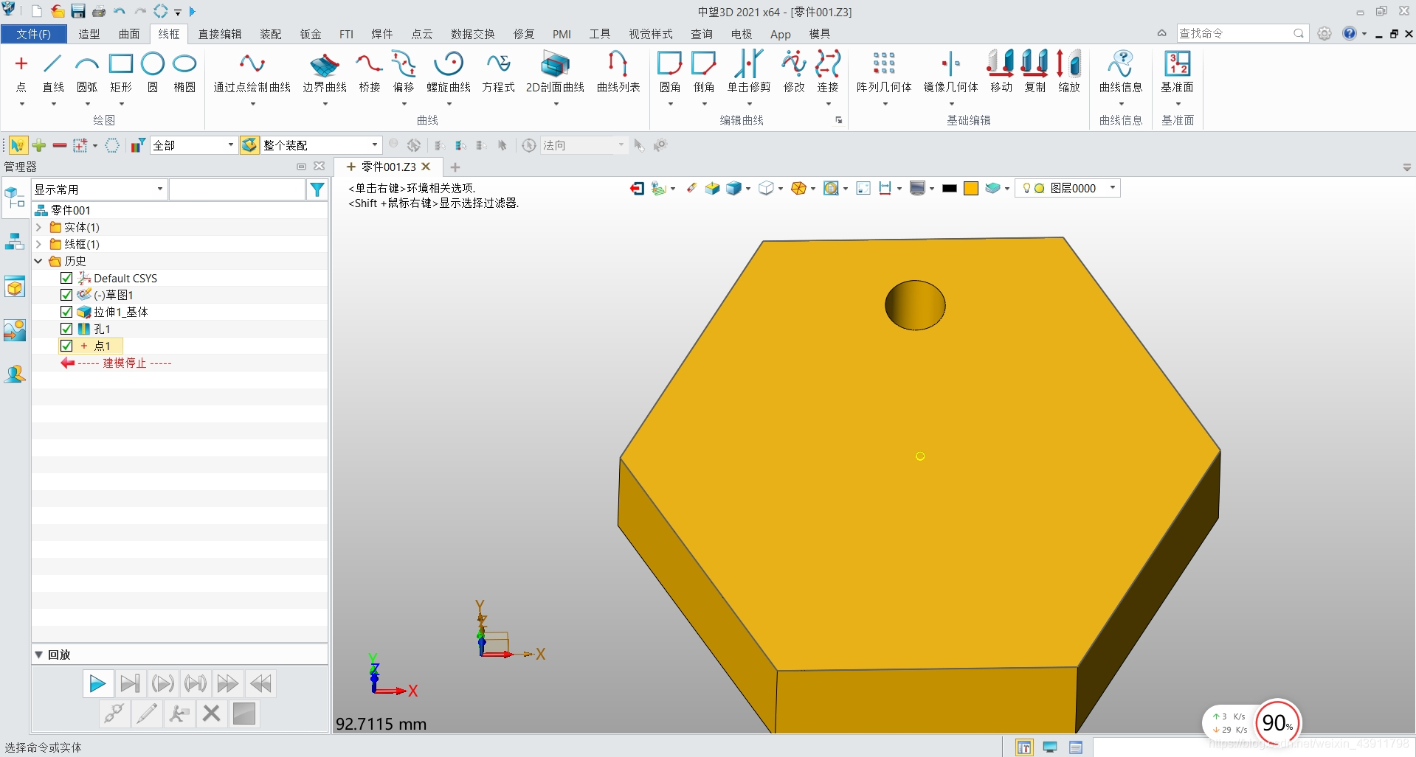Click the 复制 copy icon
The width and height of the screenshot is (1416, 757).
(1035, 64)
